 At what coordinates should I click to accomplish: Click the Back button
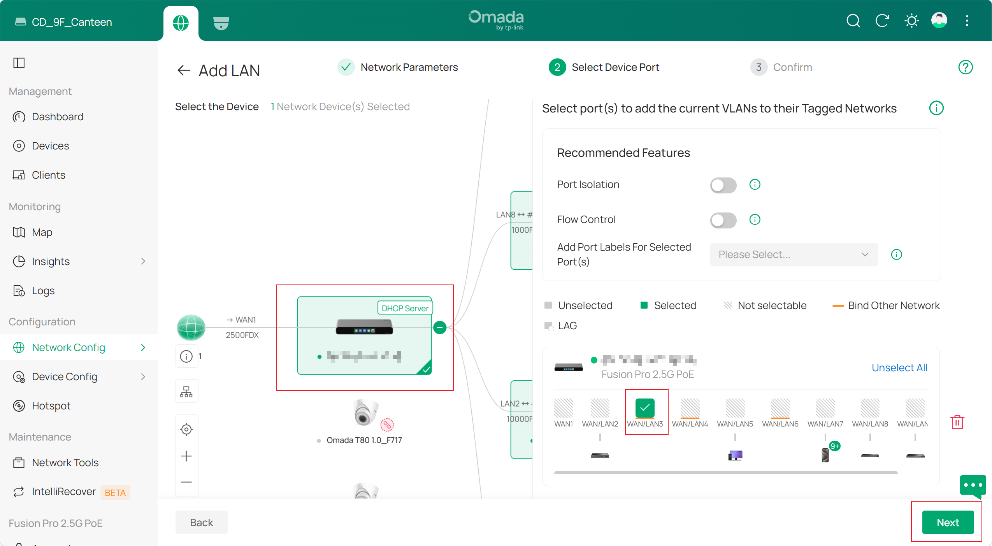201,522
